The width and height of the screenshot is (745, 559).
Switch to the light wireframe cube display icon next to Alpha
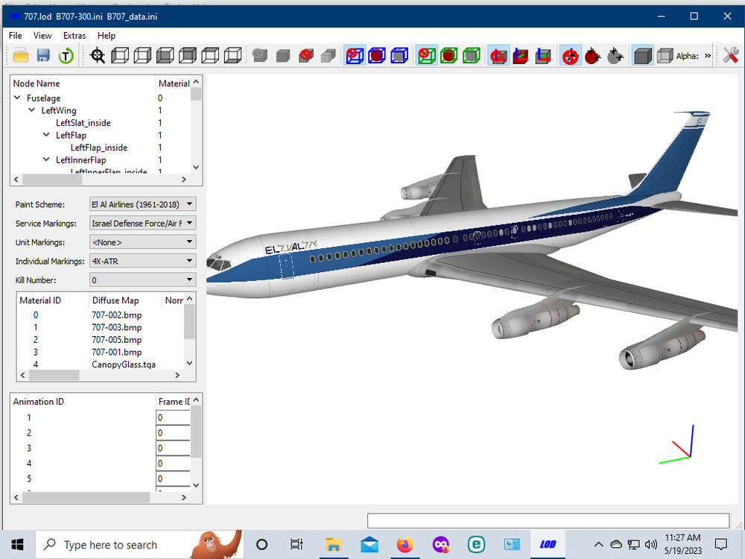click(x=665, y=56)
